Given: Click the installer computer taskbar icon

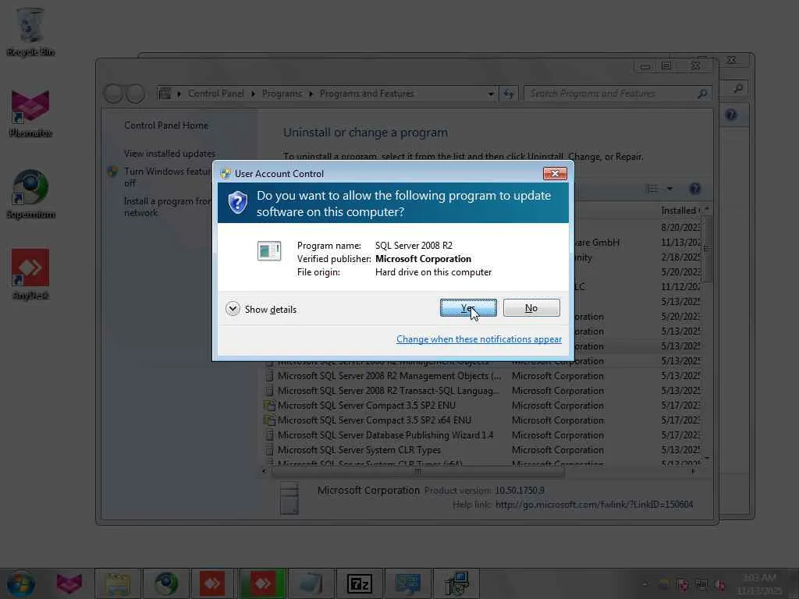Looking at the screenshot, I should (x=456, y=583).
